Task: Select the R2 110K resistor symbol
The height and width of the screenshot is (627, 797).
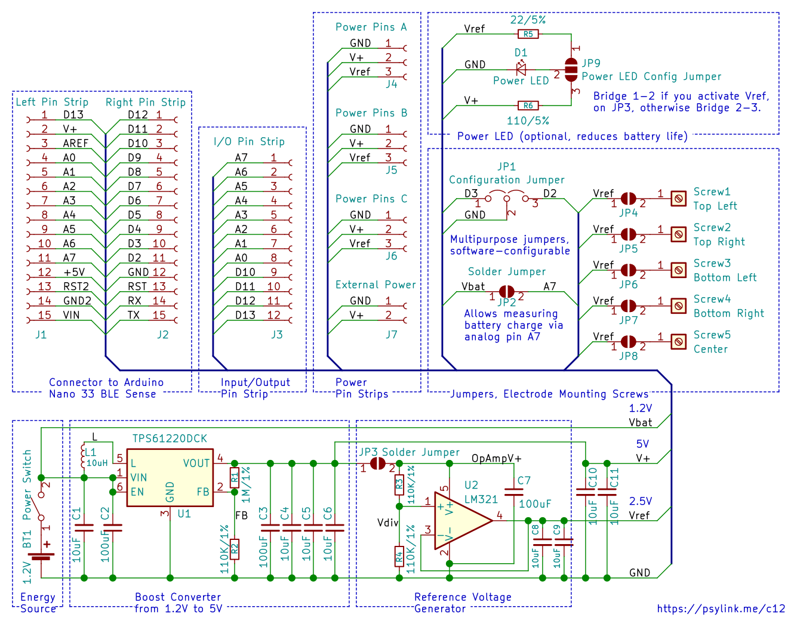Action: pos(235,549)
